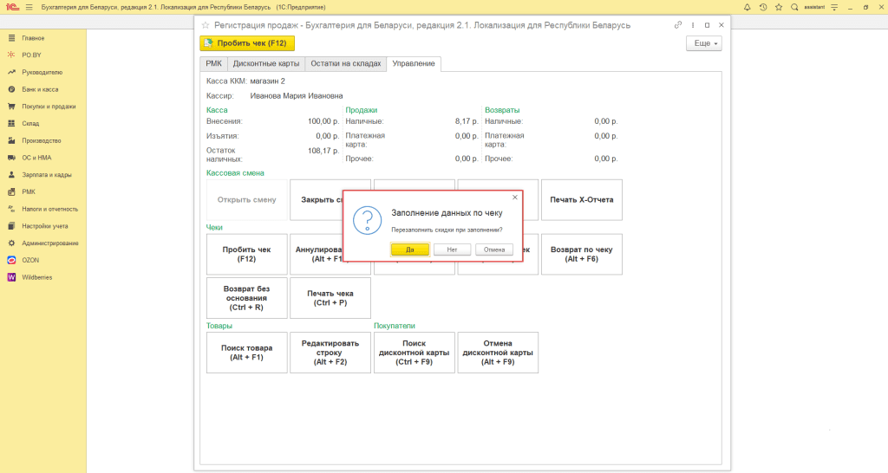
Task: Click Открыть смену button
Action: click(247, 200)
